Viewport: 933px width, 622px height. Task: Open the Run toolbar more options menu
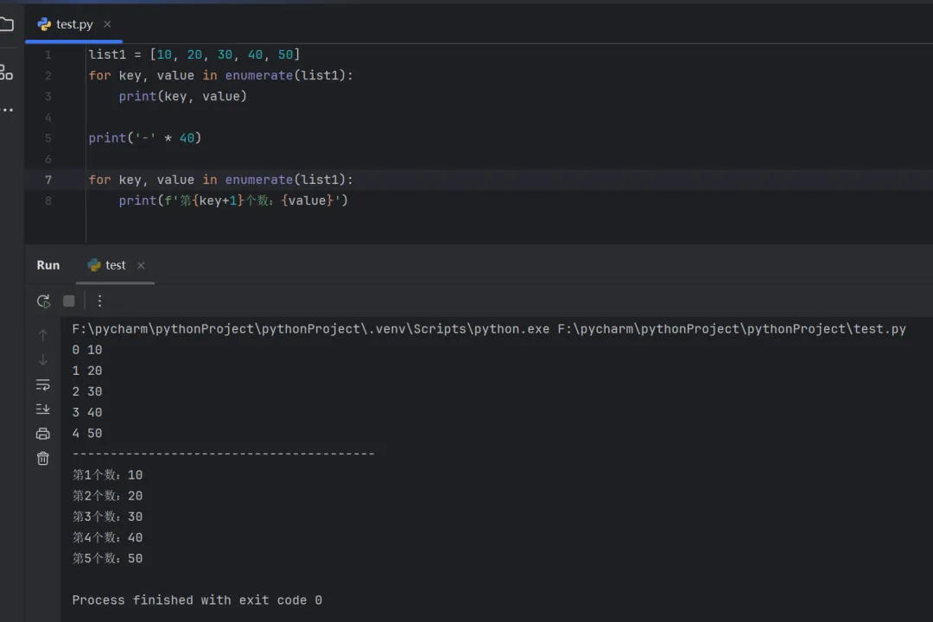coord(99,301)
